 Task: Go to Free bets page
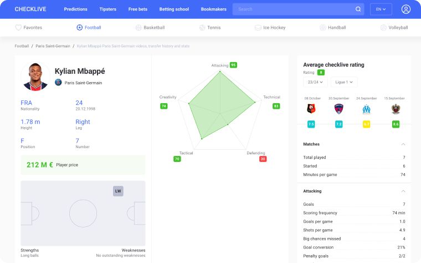(x=138, y=9)
